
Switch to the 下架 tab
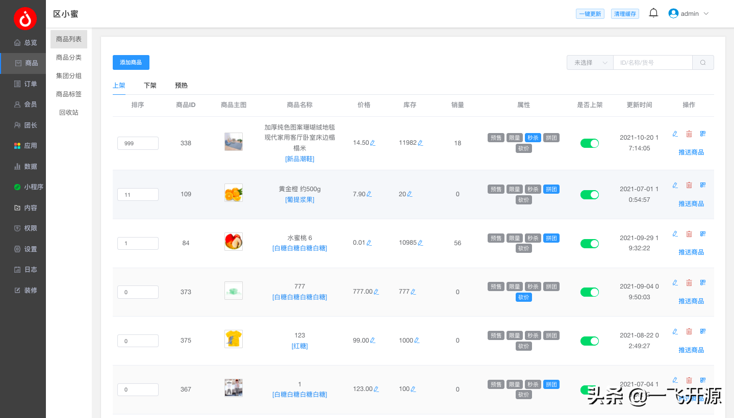click(x=150, y=86)
